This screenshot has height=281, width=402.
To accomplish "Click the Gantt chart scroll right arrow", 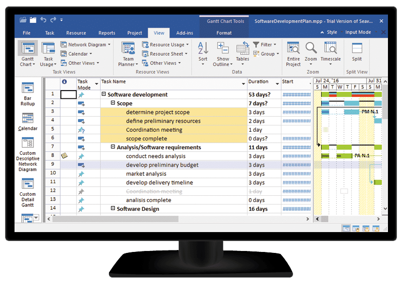I will click(378, 219).
